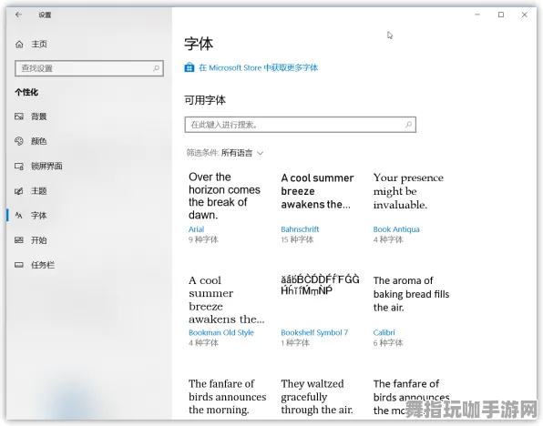Click the 任务栏 taskbar icon
The width and height of the screenshot is (543, 426).
pos(19,265)
